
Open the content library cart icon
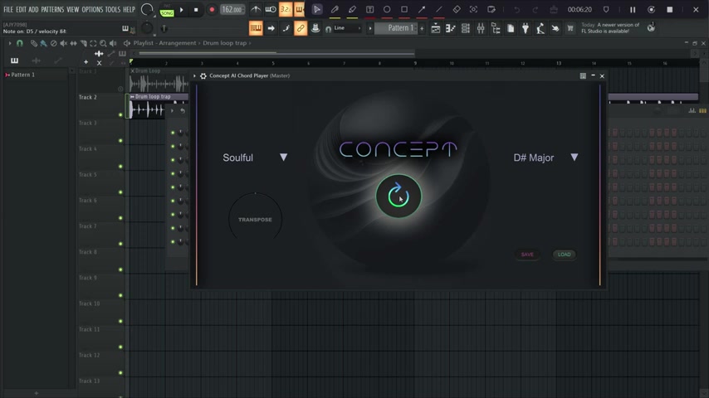[570, 28]
